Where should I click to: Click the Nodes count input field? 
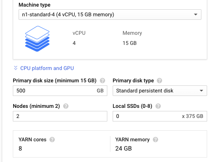pyautogui.click(x=60, y=116)
